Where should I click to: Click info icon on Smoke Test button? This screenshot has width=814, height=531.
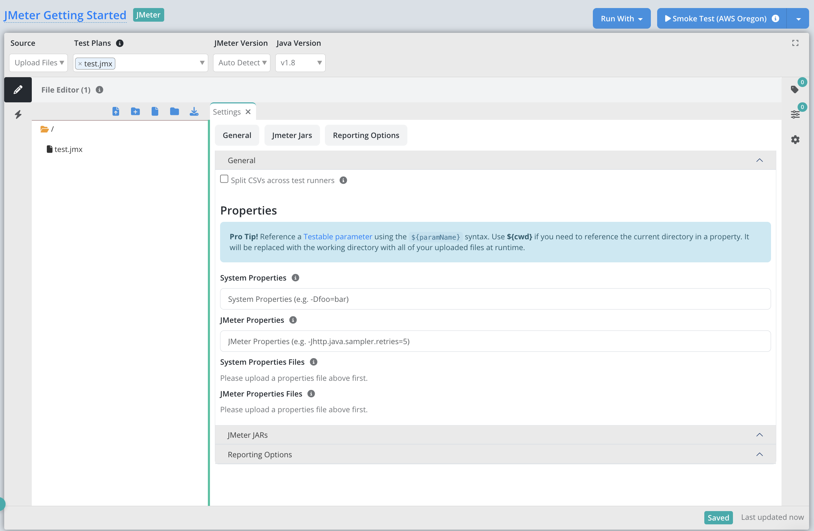click(776, 19)
